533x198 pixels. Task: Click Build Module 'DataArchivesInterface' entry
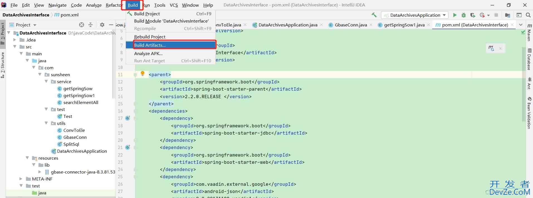171,21
